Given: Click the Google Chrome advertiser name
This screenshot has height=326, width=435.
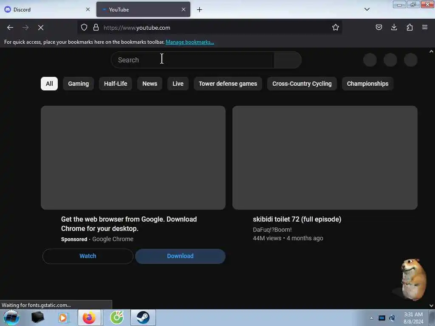Looking at the screenshot, I should click(113, 239).
